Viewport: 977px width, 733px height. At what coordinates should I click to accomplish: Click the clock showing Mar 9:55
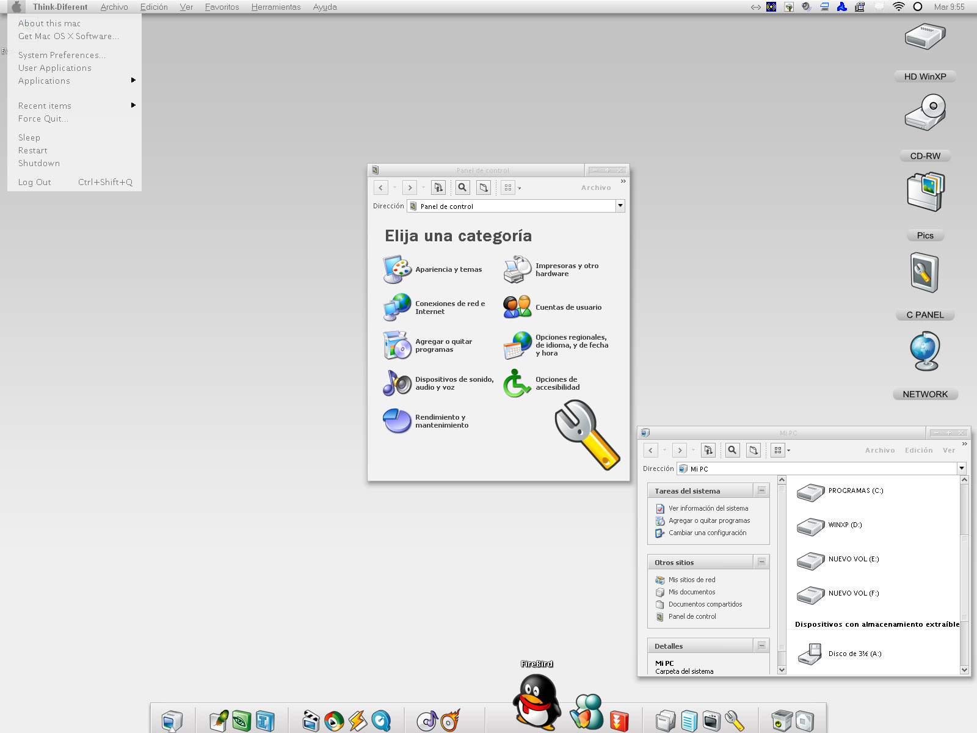click(949, 7)
